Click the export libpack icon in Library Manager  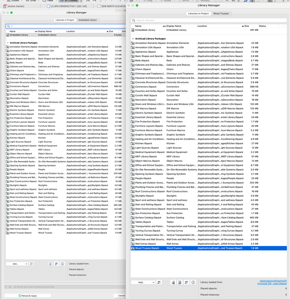180,282
